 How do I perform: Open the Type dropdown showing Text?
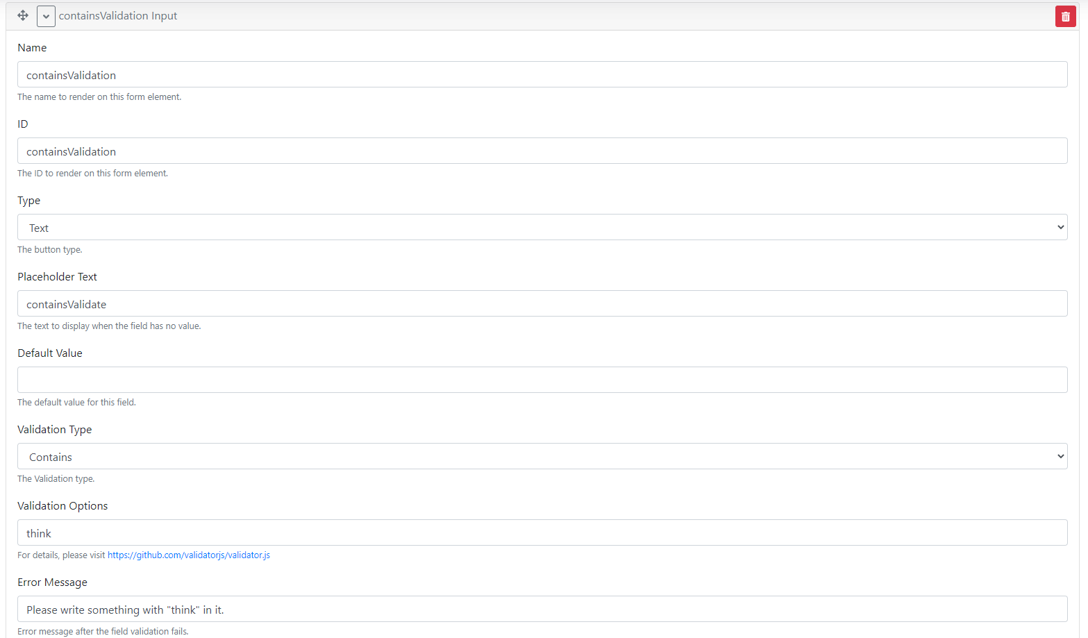click(542, 227)
